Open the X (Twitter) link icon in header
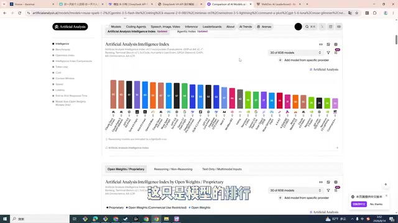This screenshot has width=398, height=223. pos(322,27)
